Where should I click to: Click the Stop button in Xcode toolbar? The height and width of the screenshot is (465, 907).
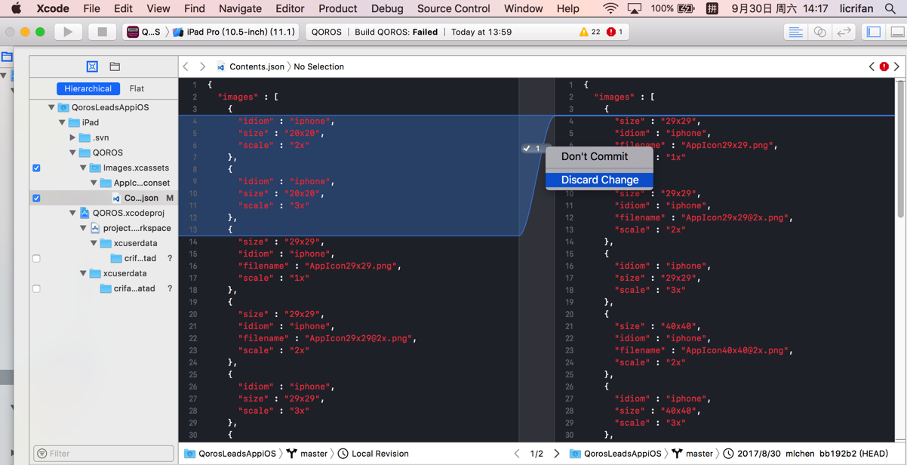(x=102, y=32)
